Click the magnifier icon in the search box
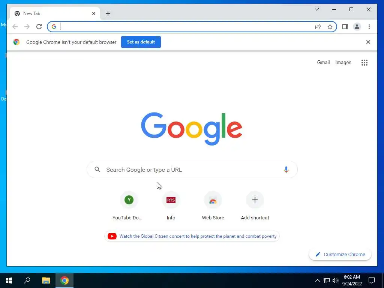This screenshot has height=288, width=384. [97, 169]
